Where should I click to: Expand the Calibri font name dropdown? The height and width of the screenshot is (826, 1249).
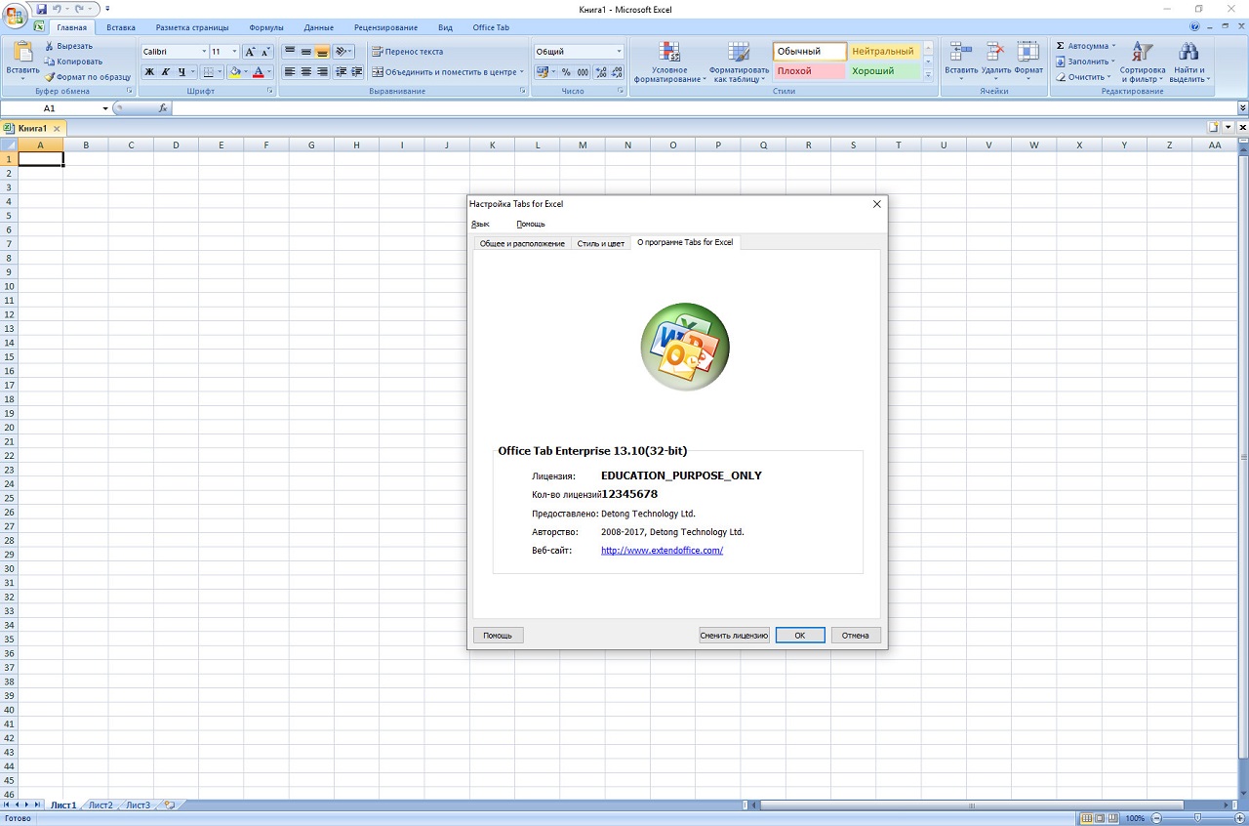coord(204,52)
